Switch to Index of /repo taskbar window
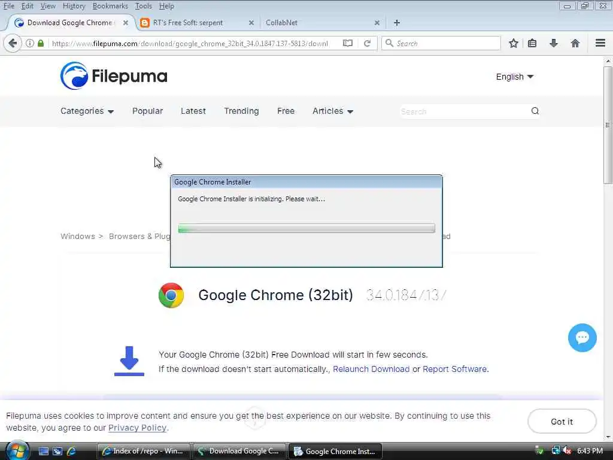613x460 pixels. [x=143, y=451]
